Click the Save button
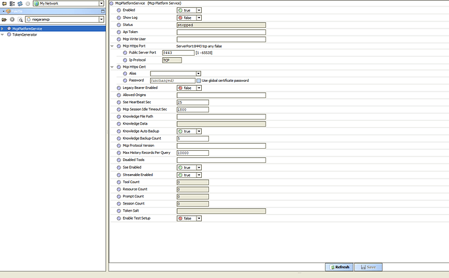 point(368,267)
